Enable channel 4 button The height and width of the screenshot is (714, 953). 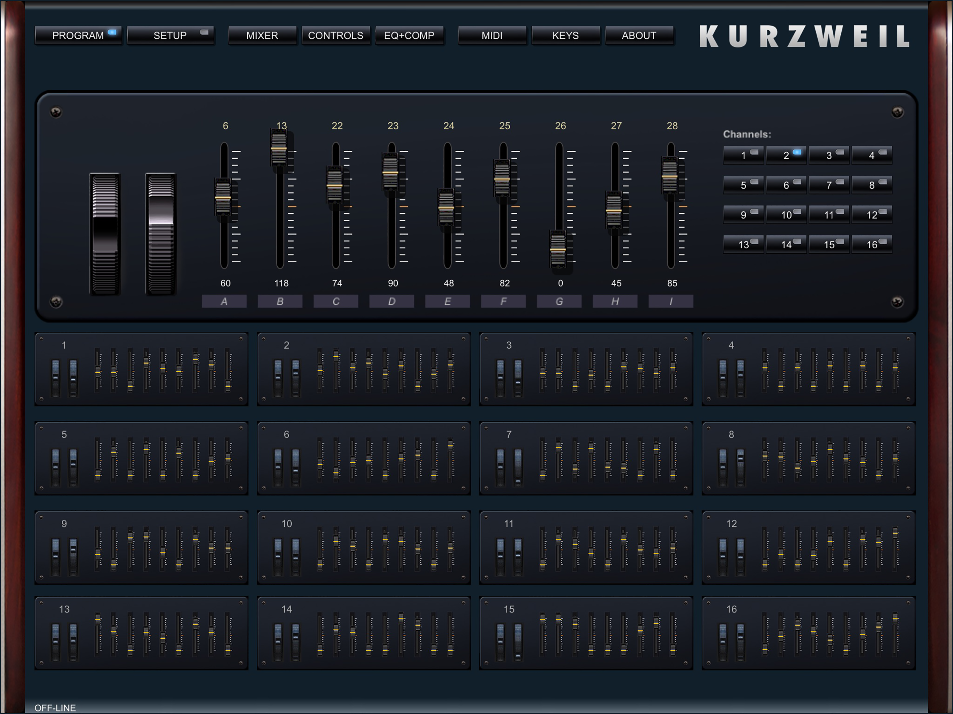click(872, 155)
